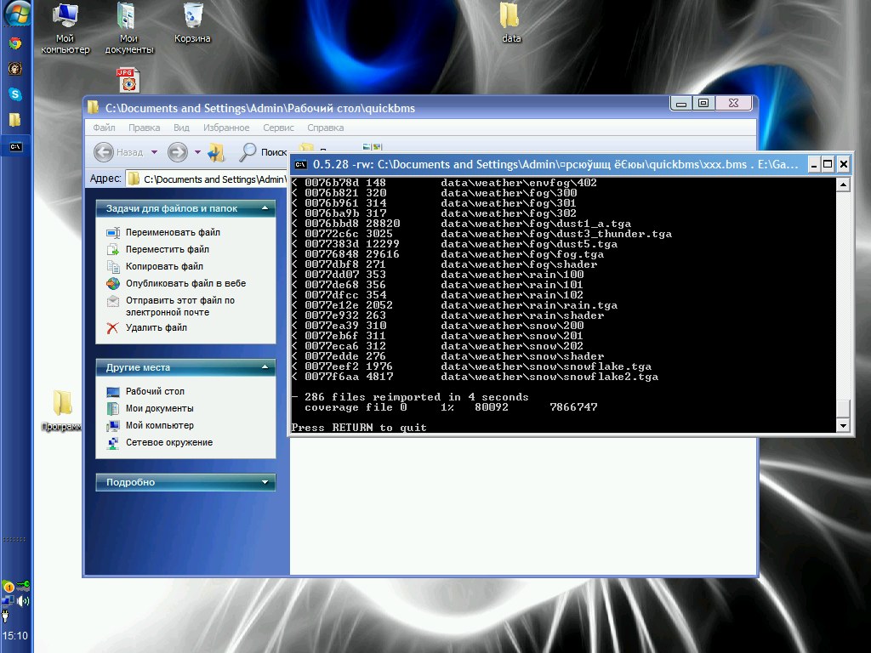Click console scrollbar up arrow
Image resolution: width=871 pixels, height=653 pixels.
coord(843,185)
